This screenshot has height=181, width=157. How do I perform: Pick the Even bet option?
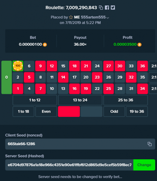(x=46, y=111)
